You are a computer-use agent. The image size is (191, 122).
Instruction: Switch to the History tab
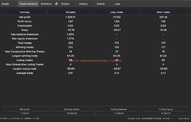83,4
